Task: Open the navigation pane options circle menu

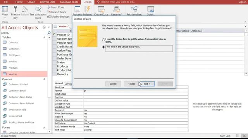Action: (44, 27)
